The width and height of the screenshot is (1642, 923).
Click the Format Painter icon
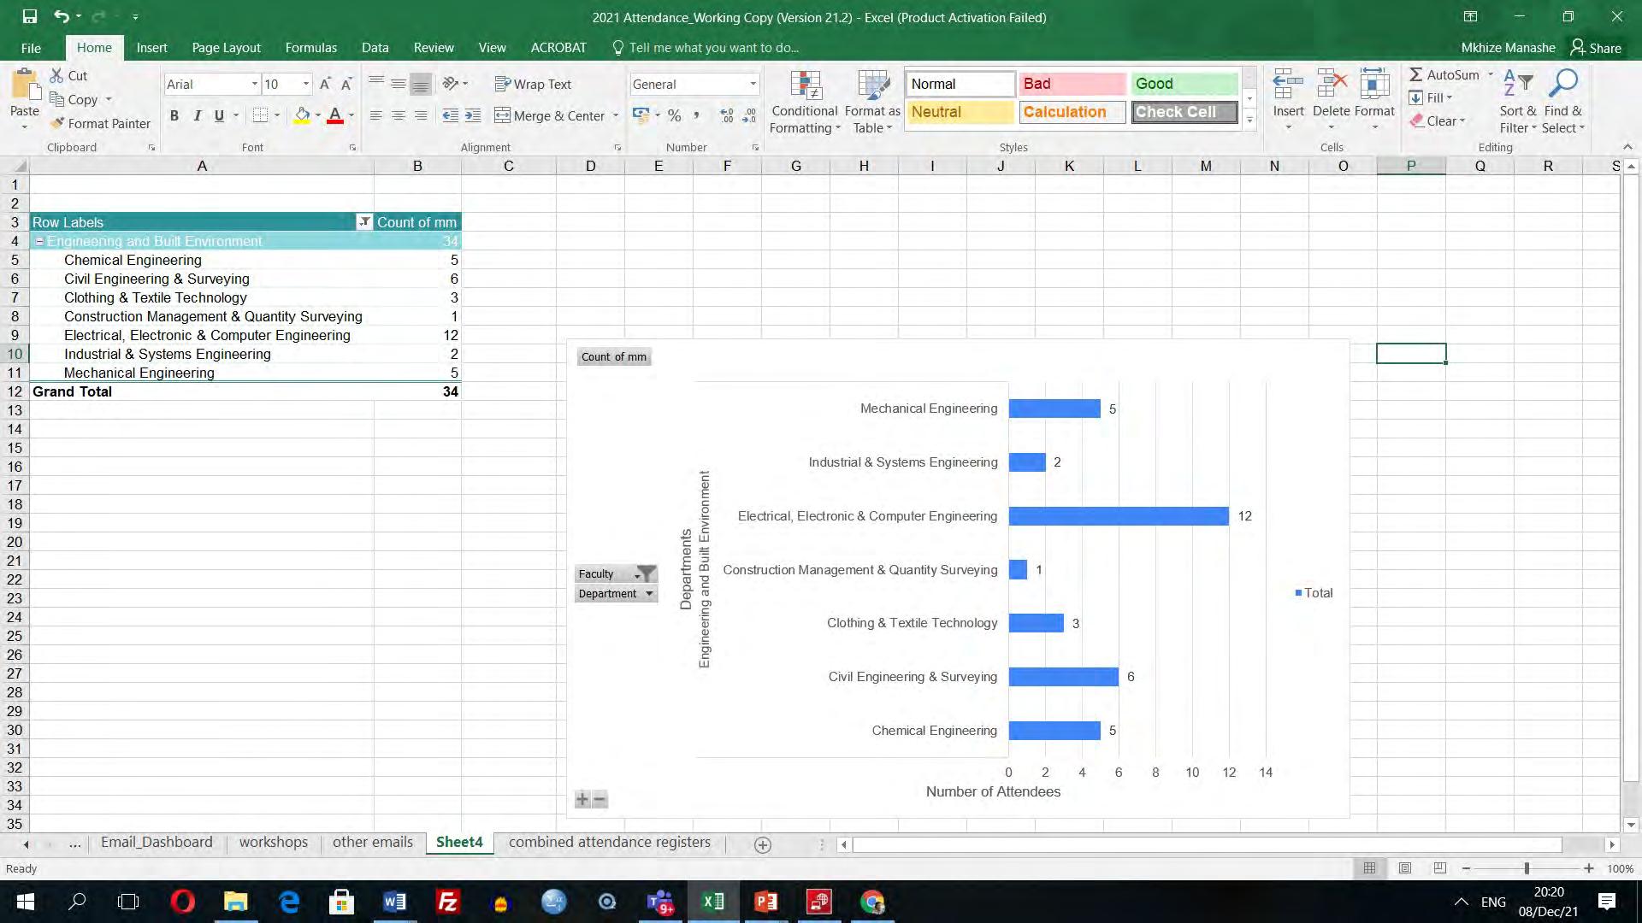(x=57, y=124)
